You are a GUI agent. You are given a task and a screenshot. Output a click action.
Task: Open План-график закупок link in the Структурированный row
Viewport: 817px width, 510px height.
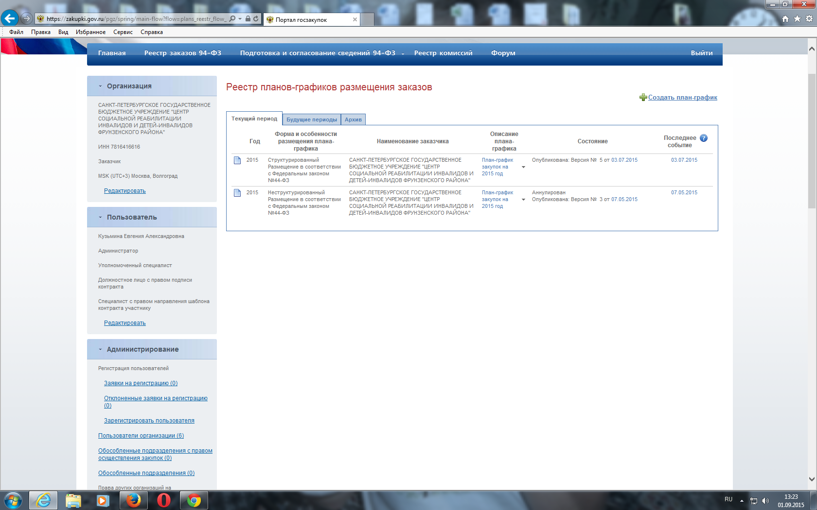click(x=497, y=167)
